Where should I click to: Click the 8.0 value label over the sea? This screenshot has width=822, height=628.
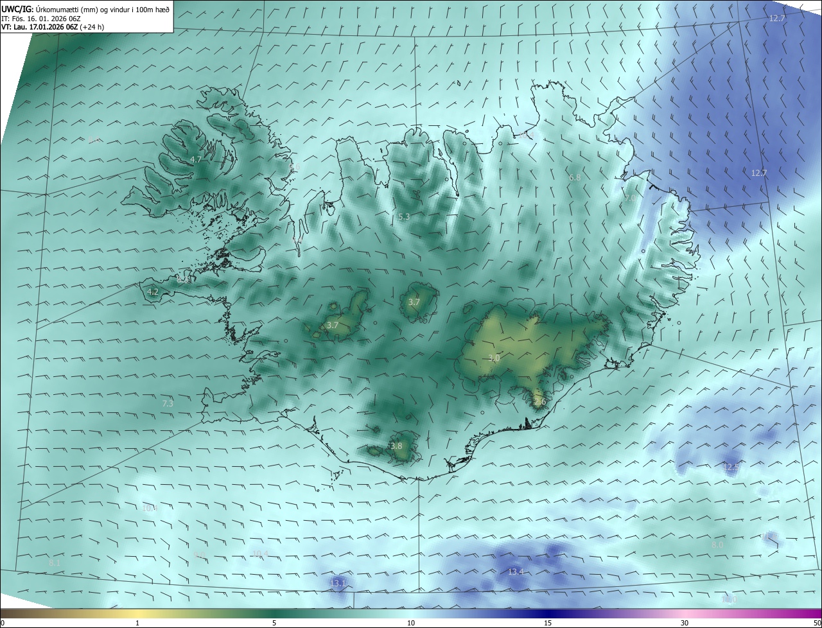pos(717,545)
